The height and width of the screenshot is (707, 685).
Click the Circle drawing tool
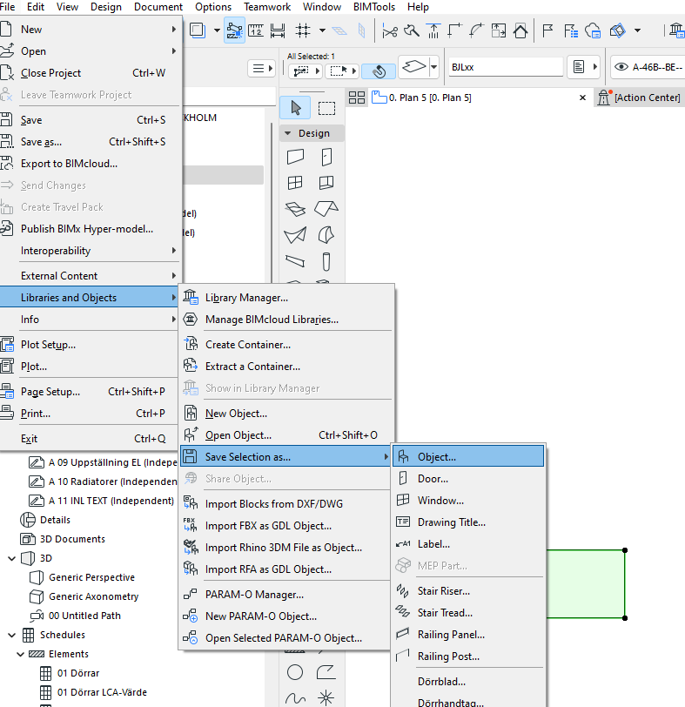(296, 672)
